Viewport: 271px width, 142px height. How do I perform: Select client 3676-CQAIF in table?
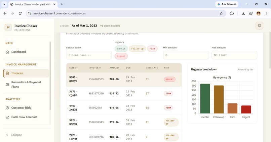click(x=73, y=94)
